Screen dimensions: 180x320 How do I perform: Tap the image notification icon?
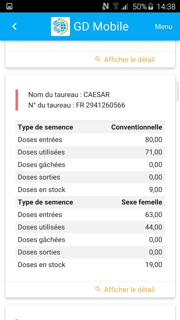[x=10, y=6]
